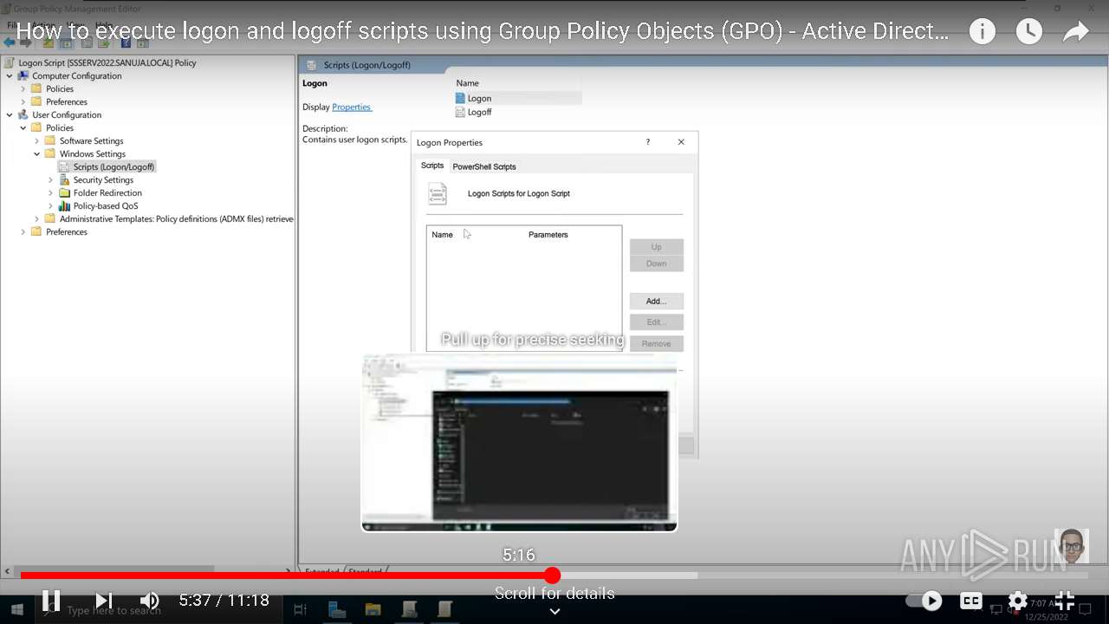Click the Share arrow icon

(1075, 32)
